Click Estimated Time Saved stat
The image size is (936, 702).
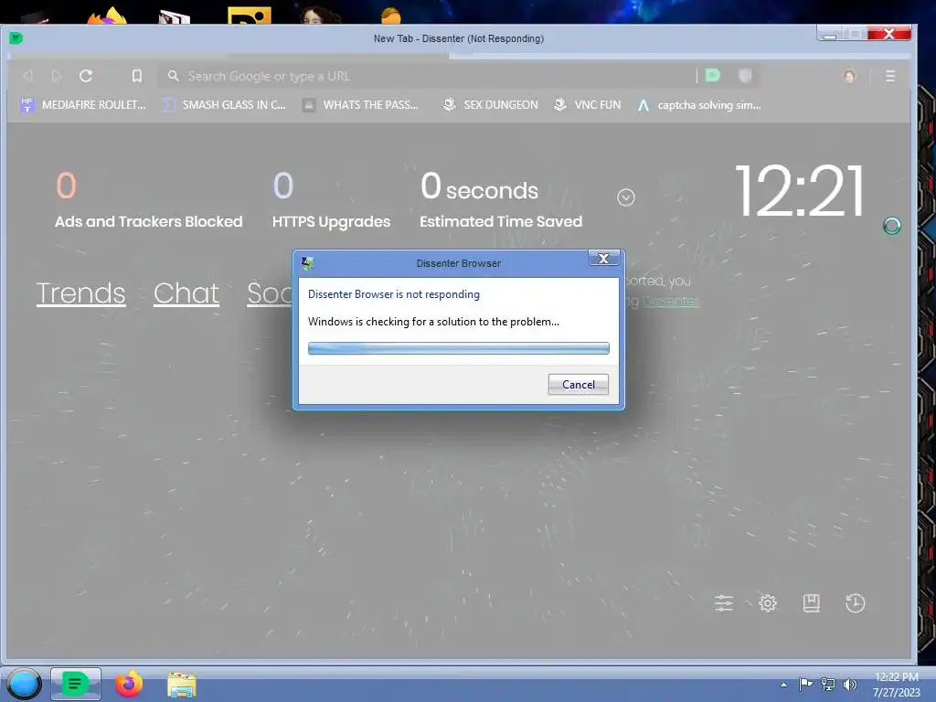(501, 200)
